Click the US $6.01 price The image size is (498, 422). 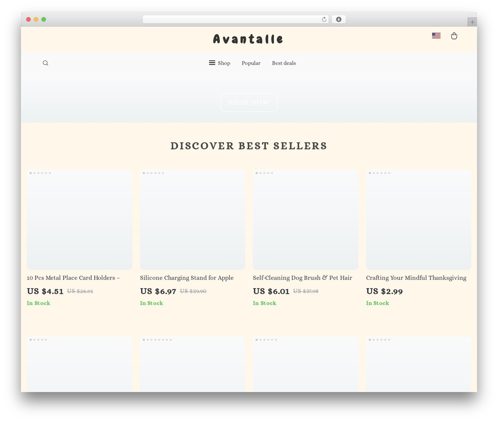(x=271, y=291)
